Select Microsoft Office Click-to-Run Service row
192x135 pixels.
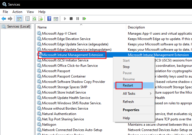click(x=70, y=66)
